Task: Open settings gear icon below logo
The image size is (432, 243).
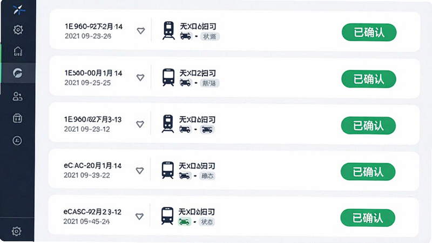Action: [18, 30]
